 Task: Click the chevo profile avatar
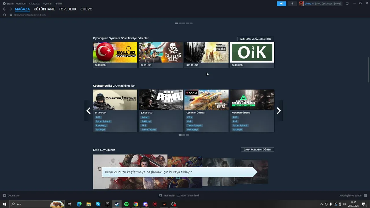pos(301,3)
